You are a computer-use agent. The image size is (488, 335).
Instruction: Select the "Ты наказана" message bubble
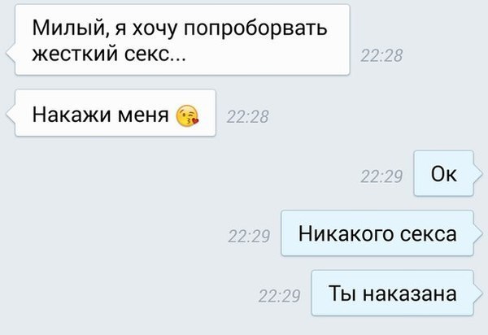(x=393, y=293)
